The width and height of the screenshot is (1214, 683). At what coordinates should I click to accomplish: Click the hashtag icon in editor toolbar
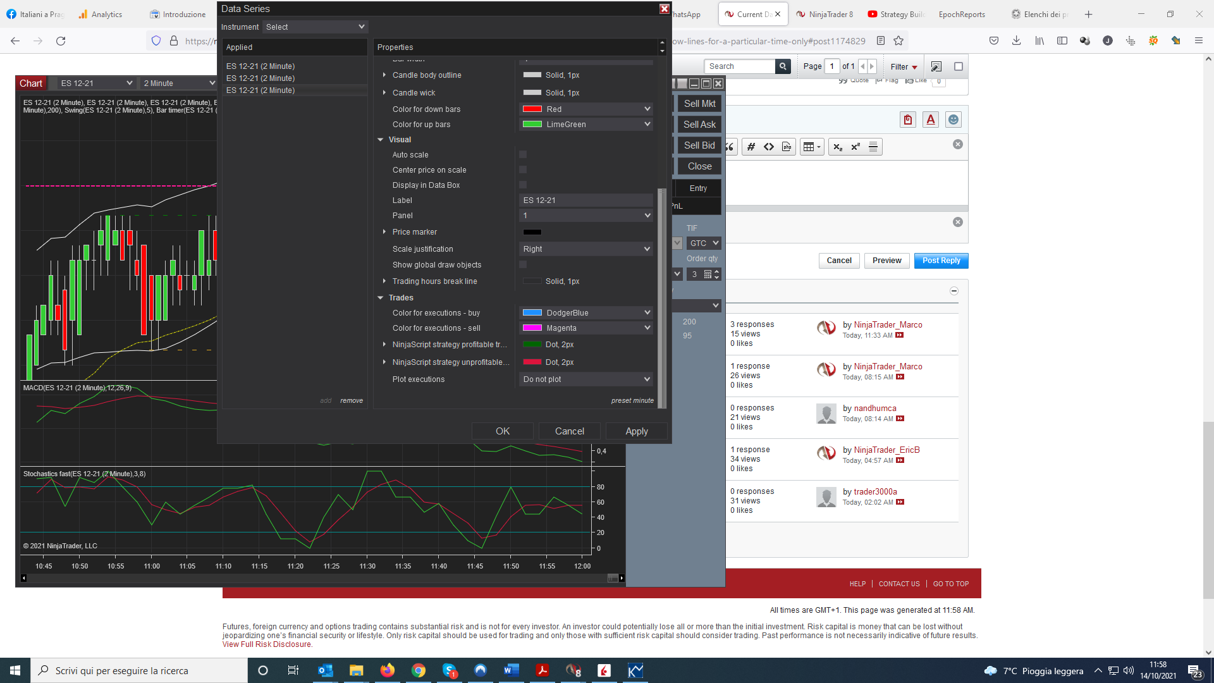[x=751, y=147]
